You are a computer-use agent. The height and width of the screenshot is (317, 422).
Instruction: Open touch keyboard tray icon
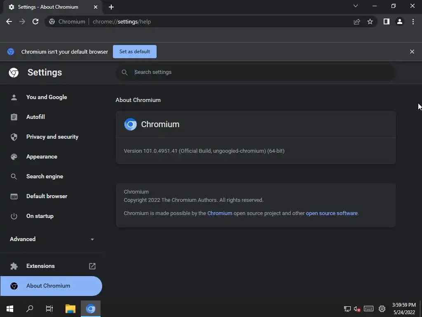pos(368,309)
